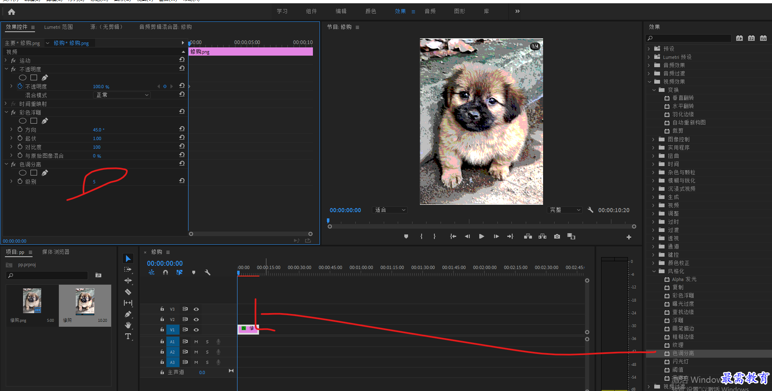Viewport: 772px width, 391px height.
Task: Click the 不透明度 value 100.0 %
Action: pyautogui.click(x=101, y=87)
